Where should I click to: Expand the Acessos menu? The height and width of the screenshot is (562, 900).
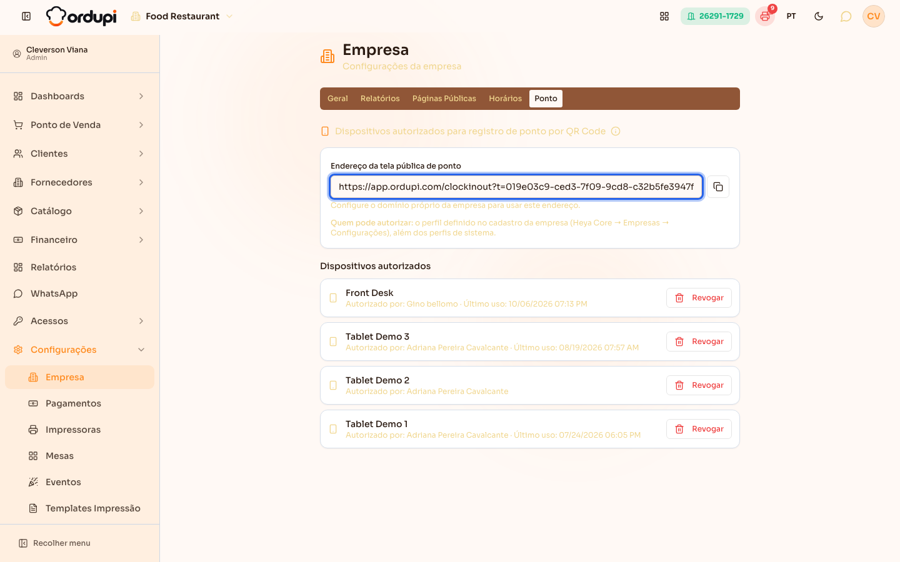[x=80, y=321]
